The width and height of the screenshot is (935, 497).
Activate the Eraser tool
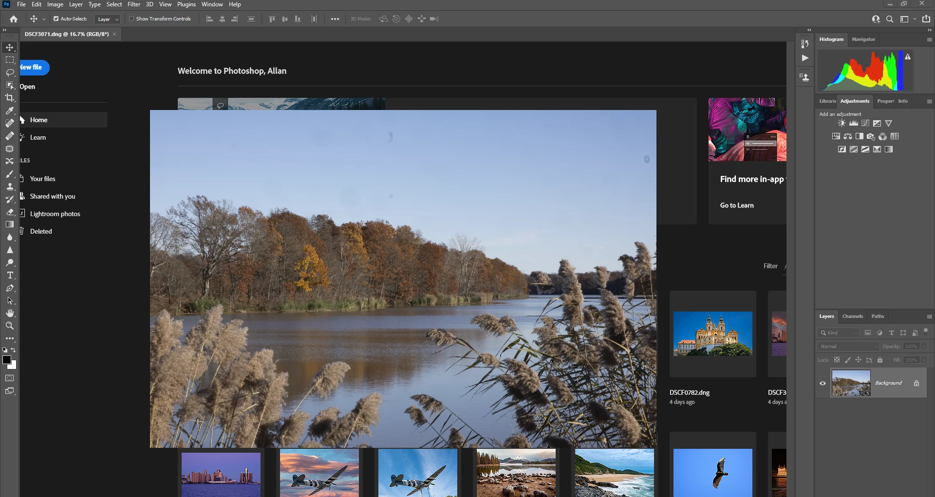point(10,212)
